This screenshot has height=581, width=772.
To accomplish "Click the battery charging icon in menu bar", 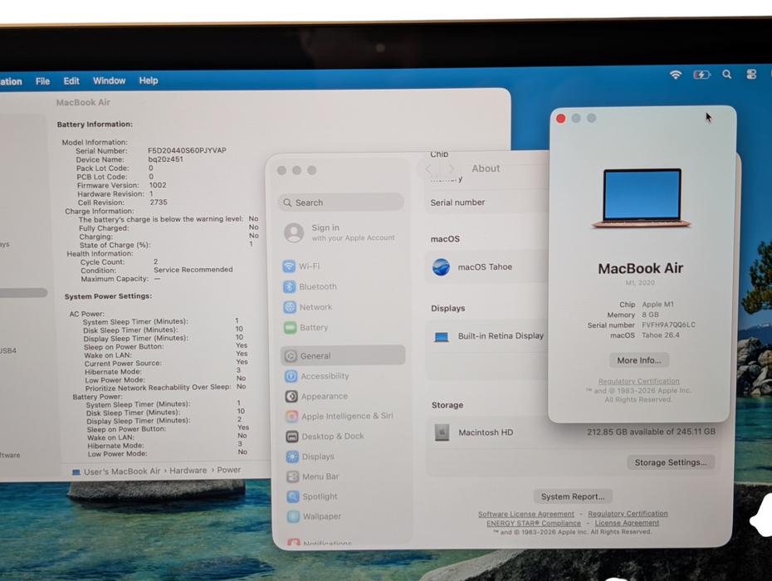I will (701, 75).
